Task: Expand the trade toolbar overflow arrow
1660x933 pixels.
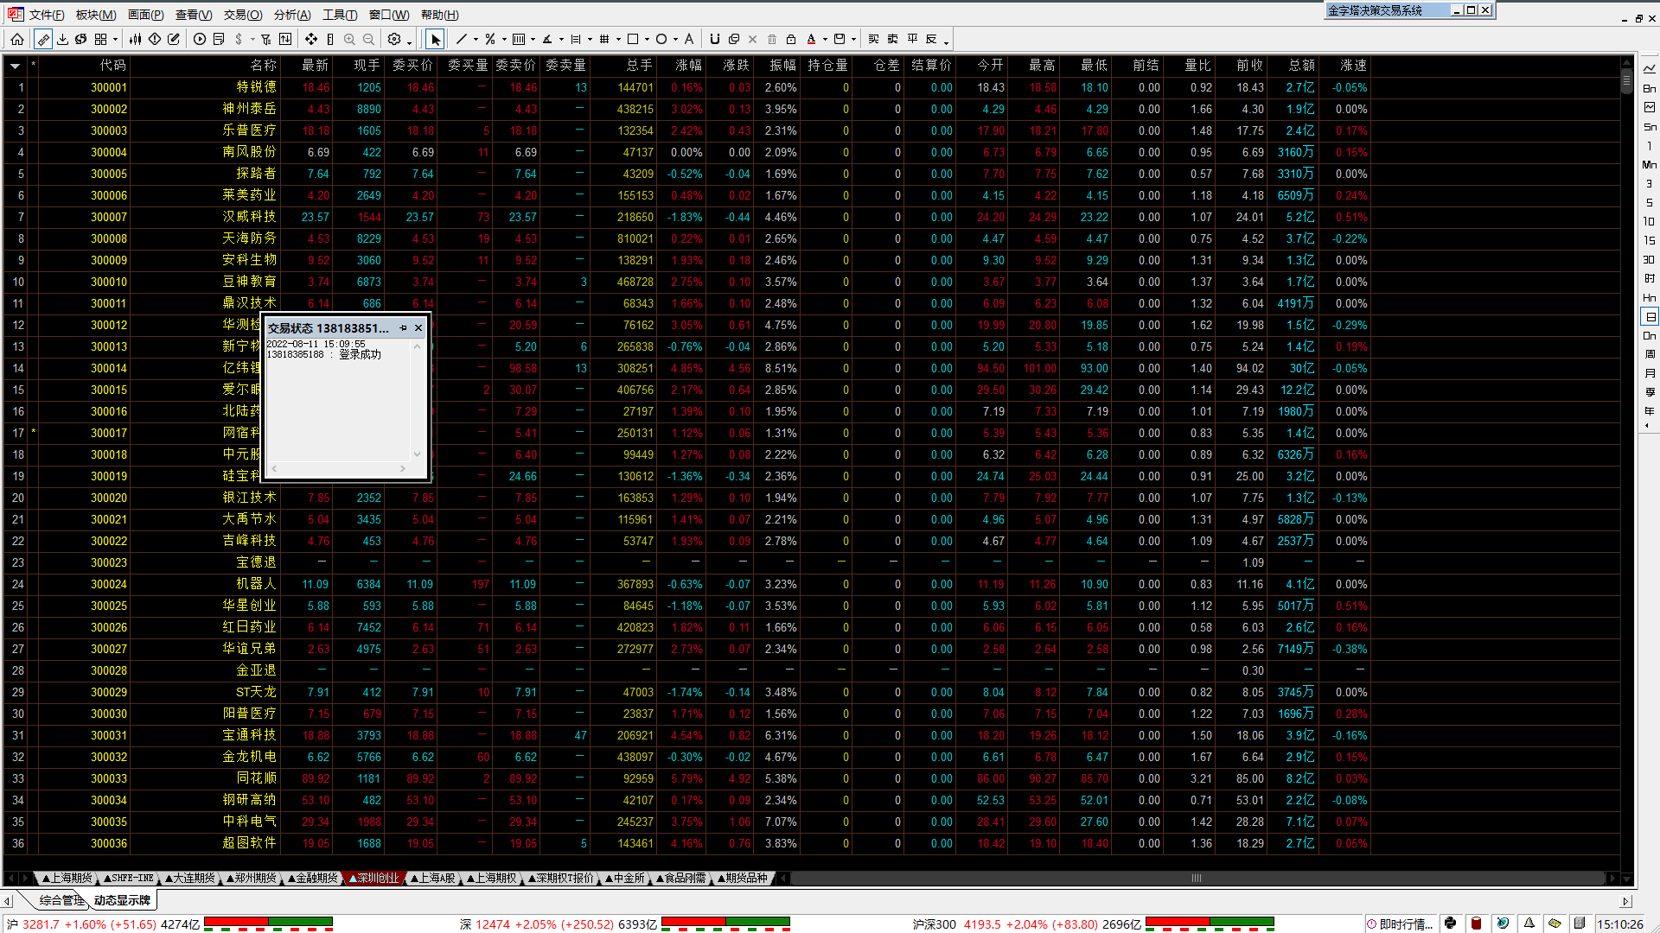Action: click(947, 41)
